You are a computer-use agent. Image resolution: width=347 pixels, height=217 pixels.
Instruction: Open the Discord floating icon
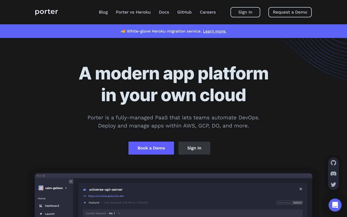click(333, 174)
